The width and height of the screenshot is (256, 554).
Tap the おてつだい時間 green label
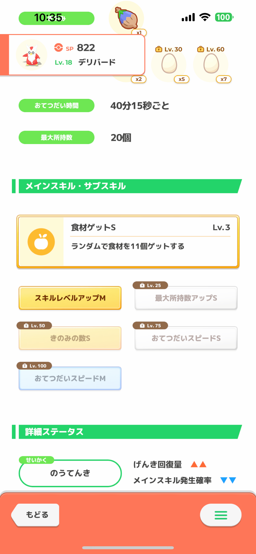tap(57, 106)
